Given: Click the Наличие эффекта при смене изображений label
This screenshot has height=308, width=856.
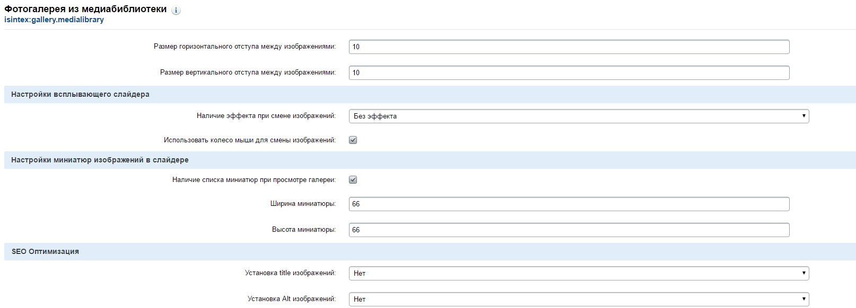Looking at the screenshot, I should [266, 116].
